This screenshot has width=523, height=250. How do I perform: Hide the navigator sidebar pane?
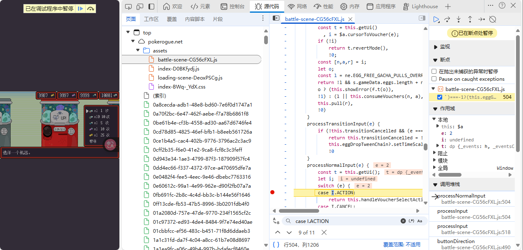tap(276, 18)
